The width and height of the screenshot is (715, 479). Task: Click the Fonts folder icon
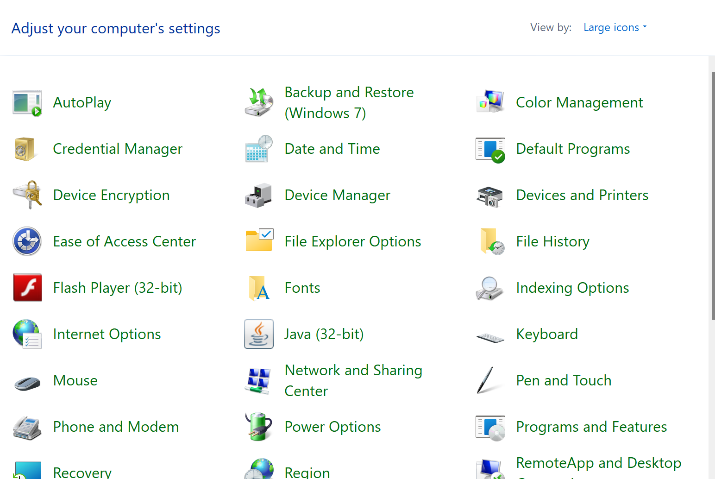[x=259, y=288]
